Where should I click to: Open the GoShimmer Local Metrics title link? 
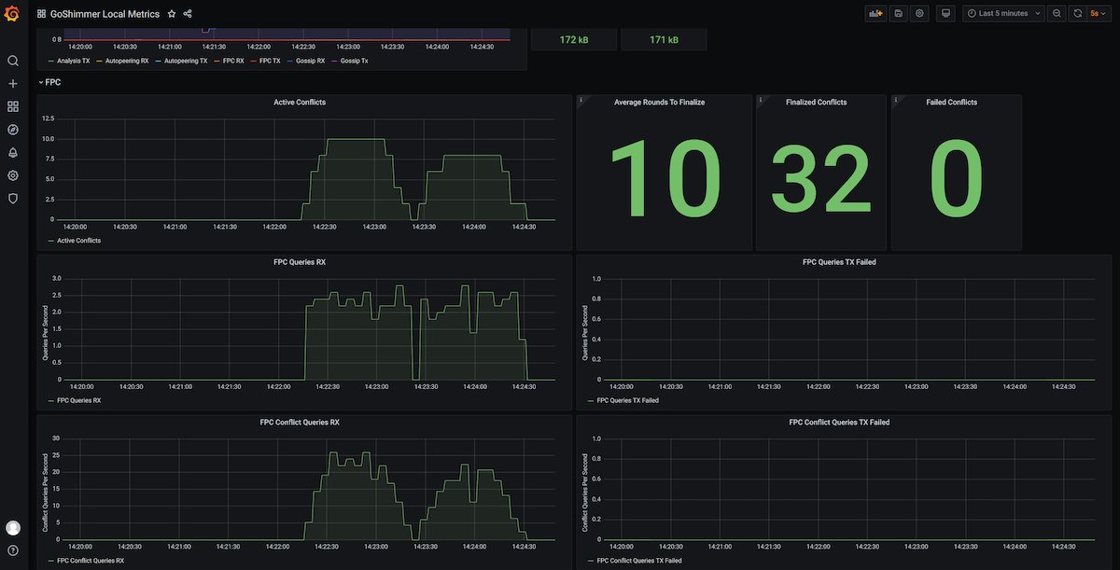pyautogui.click(x=105, y=14)
